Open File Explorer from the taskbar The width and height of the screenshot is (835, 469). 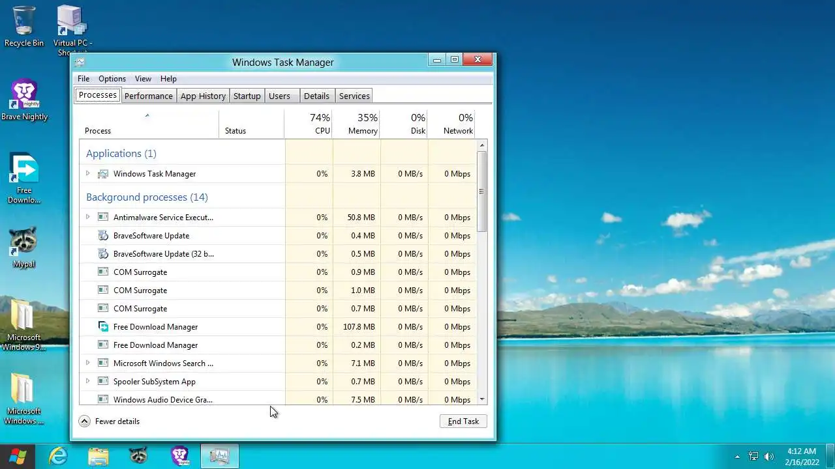coord(99,456)
